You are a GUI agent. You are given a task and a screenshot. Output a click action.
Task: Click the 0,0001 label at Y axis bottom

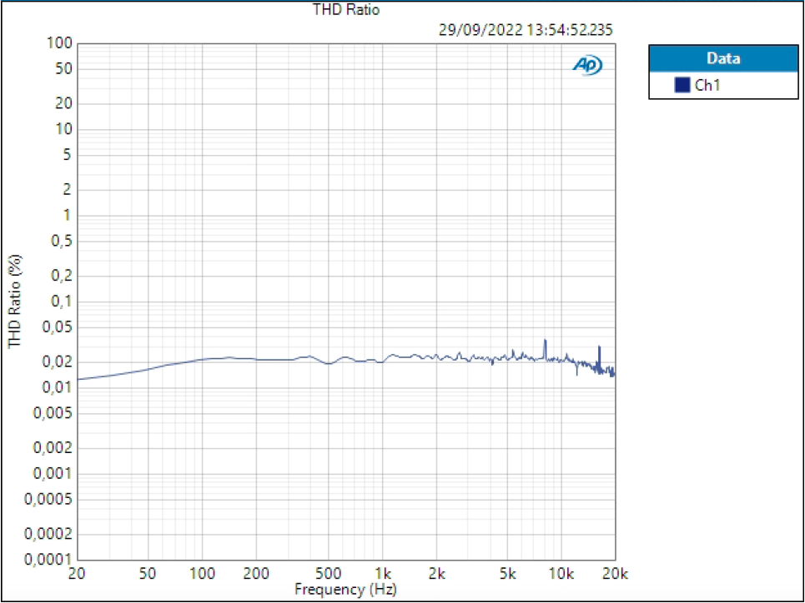[x=46, y=560]
